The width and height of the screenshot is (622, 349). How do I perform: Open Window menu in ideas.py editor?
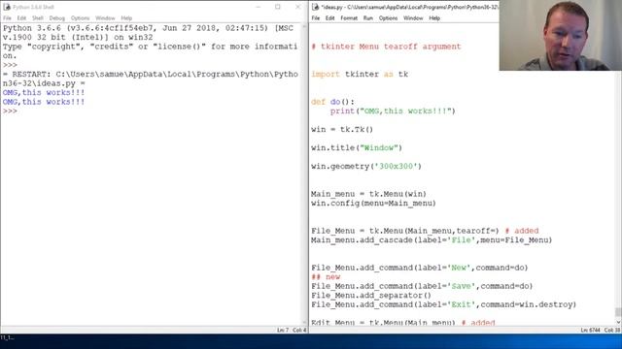[413, 18]
